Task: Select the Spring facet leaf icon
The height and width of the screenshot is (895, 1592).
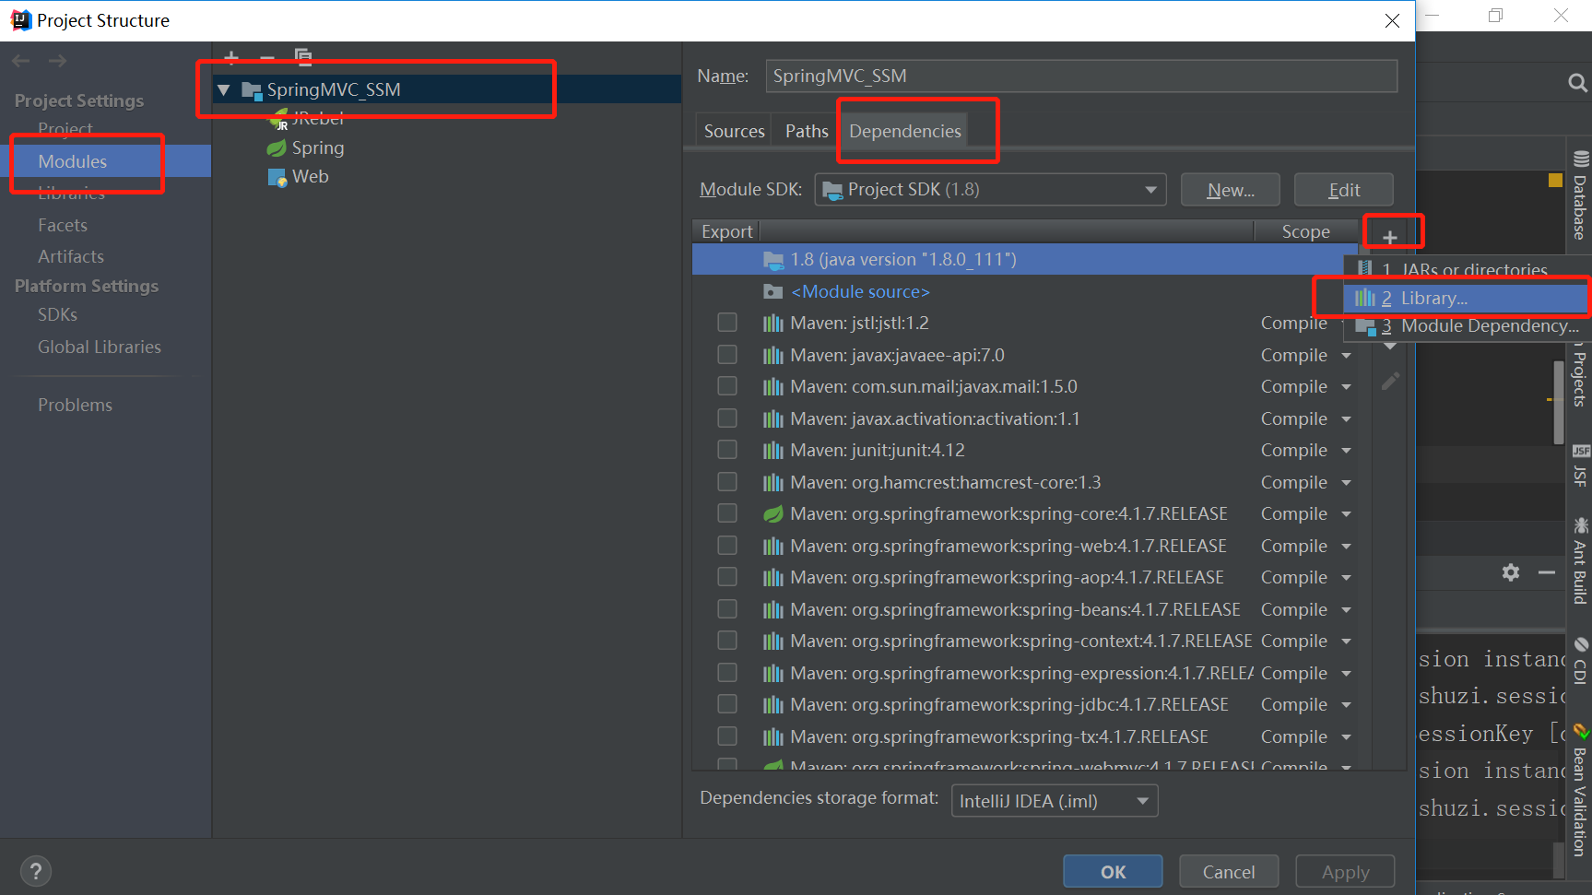Action: click(277, 147)
